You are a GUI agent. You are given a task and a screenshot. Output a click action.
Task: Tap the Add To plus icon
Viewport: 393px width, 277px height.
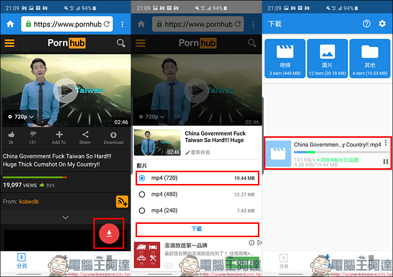click(59, 135)
